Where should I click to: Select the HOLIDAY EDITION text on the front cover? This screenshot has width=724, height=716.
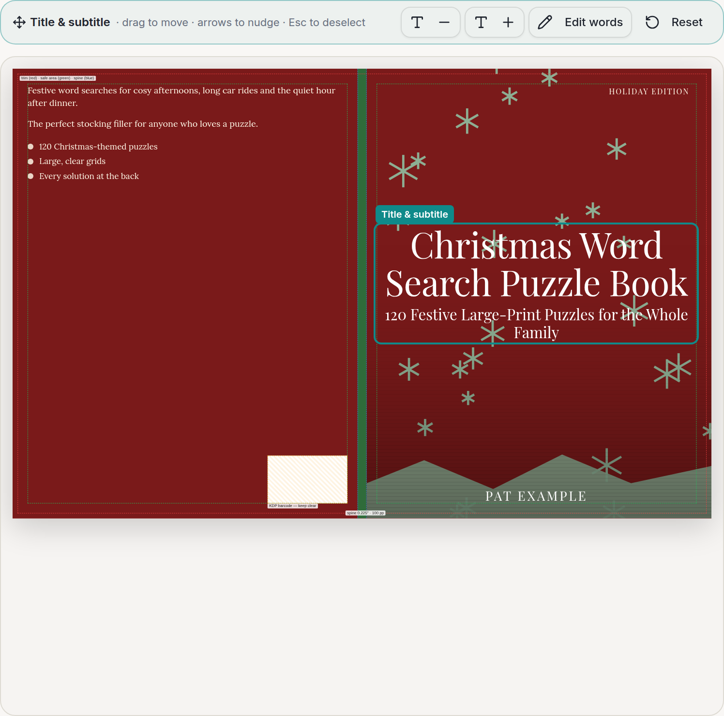pyautogui.click(x=649, y=91)
